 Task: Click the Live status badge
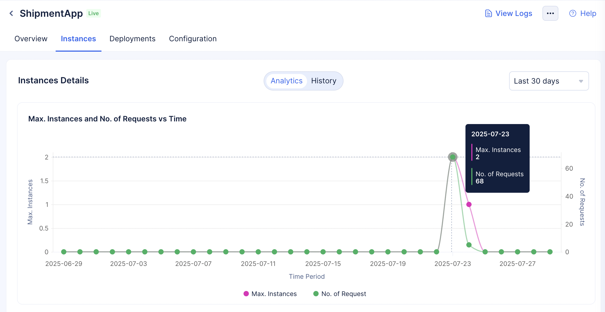(x=93, y=13)
